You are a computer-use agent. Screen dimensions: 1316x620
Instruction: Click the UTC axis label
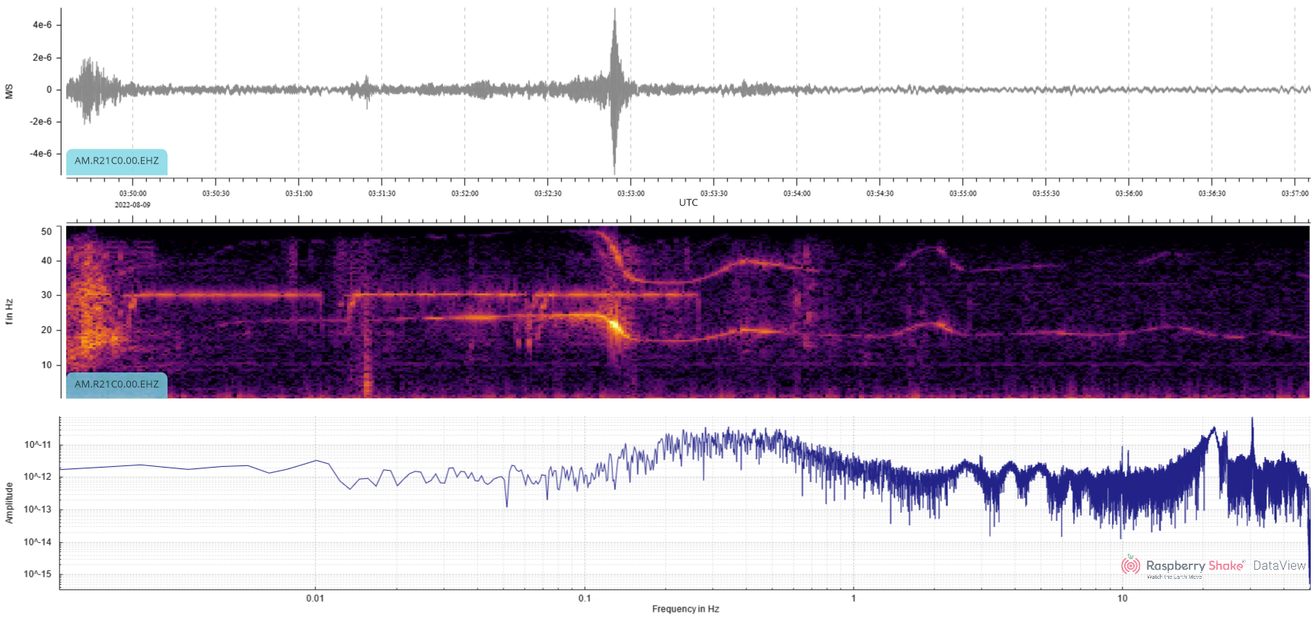[688, 203]
